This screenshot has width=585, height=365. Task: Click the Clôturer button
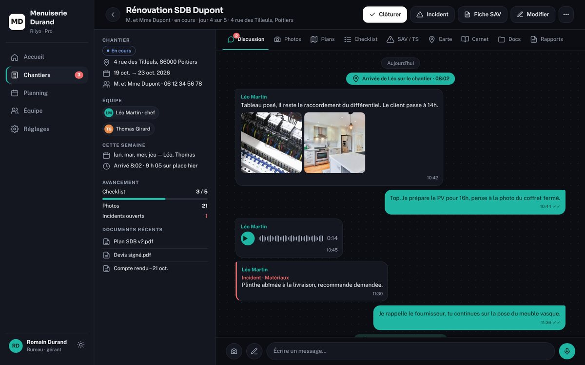385,15
